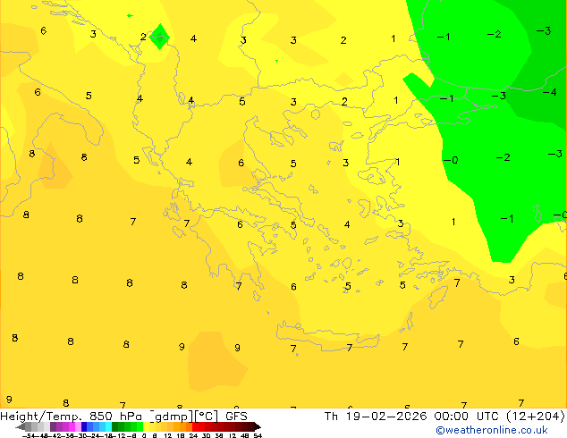Click the bright red 24°C legend swatch
Image resolution: width=567 pixels, height=438 pixels.
[195, 426]
